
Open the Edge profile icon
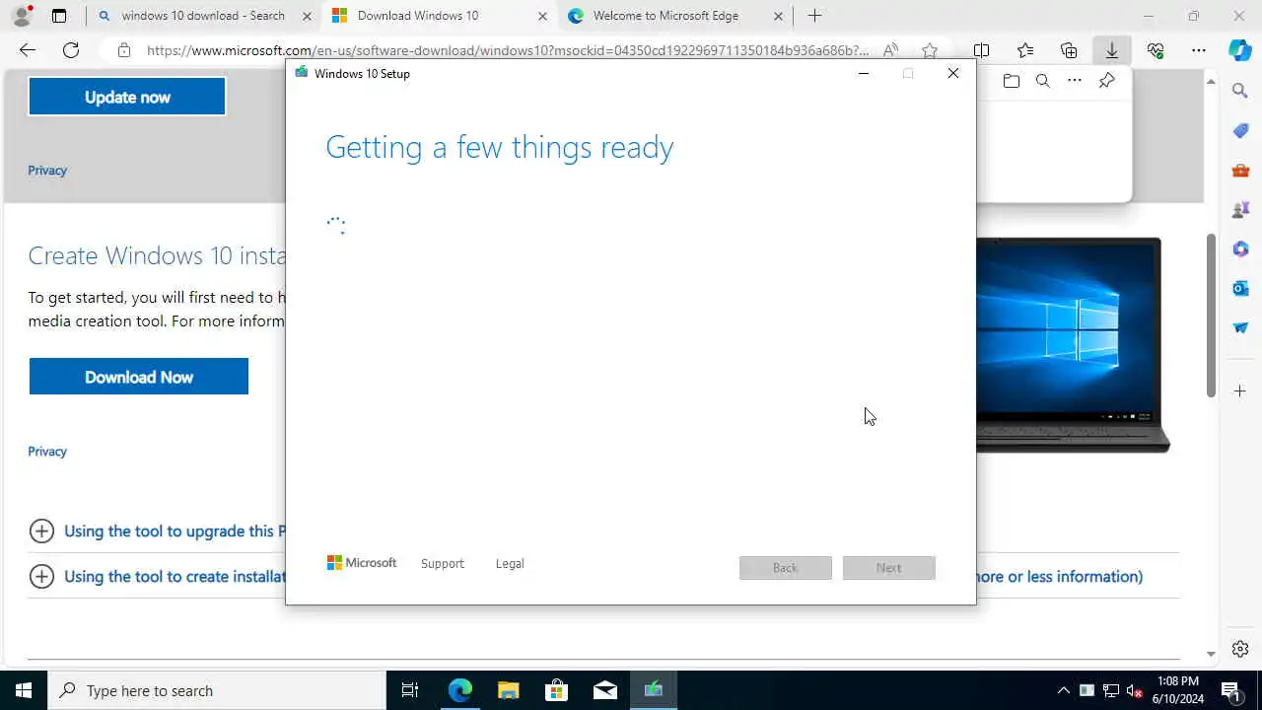[x=22, y=16]
